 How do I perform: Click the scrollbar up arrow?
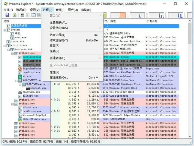[x=190, y=21]
